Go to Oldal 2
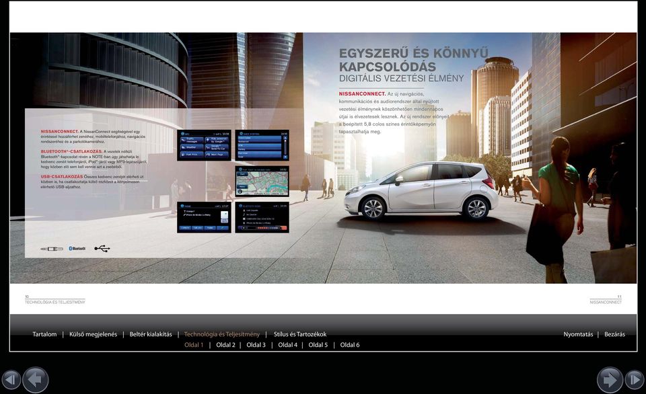Screen dimensions: 646x394 [x=226, y=345]
